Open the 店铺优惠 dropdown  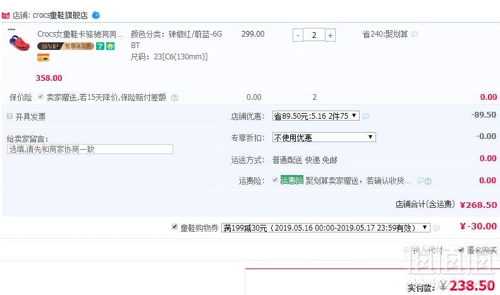(315, 116)
